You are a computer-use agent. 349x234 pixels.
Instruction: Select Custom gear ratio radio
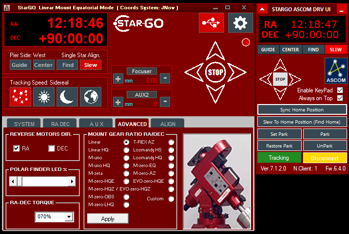(171, 199)
